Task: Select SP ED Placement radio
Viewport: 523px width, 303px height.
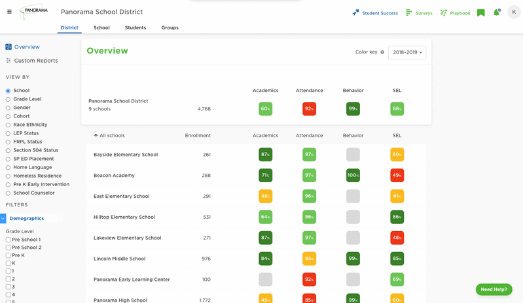Action: point(8,159)
